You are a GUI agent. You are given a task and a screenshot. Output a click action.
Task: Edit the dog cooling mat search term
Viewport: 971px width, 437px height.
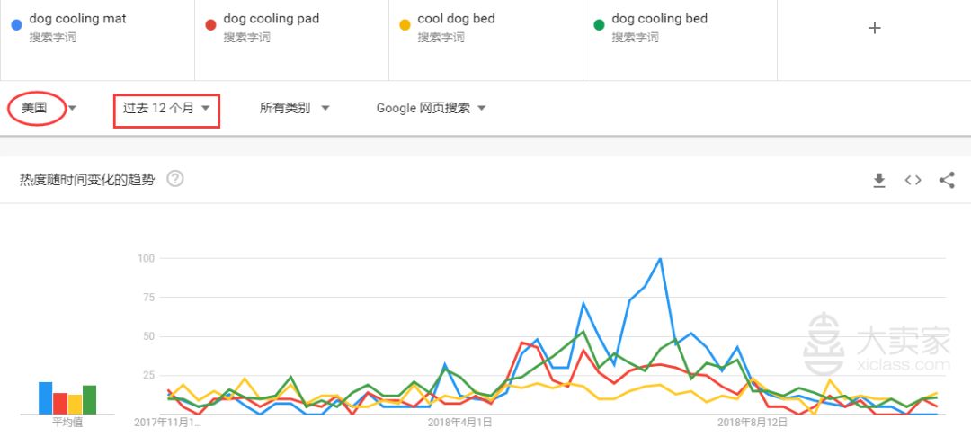coord(77,19)
